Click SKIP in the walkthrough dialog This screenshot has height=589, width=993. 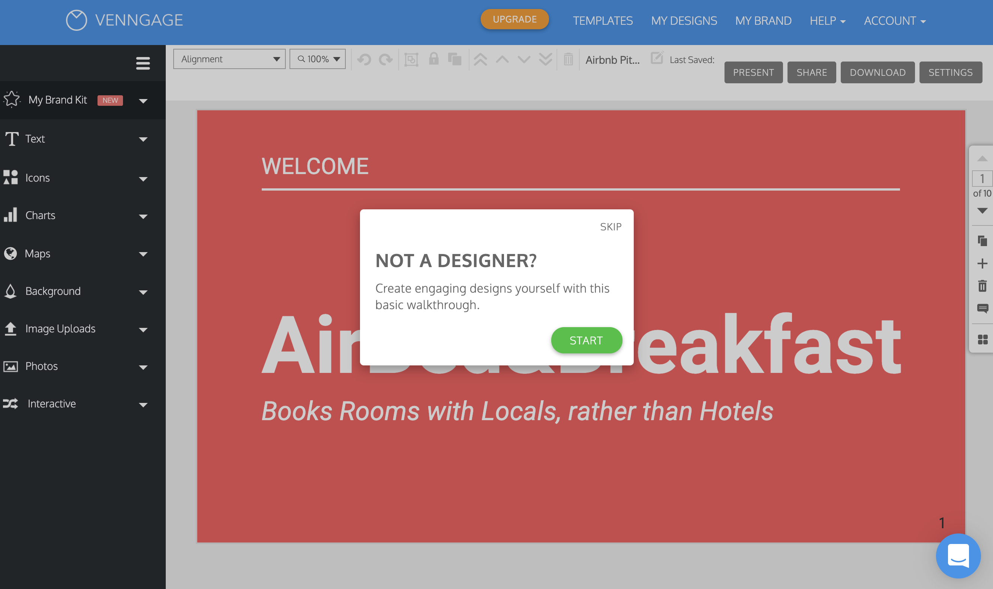pos(610,227)
